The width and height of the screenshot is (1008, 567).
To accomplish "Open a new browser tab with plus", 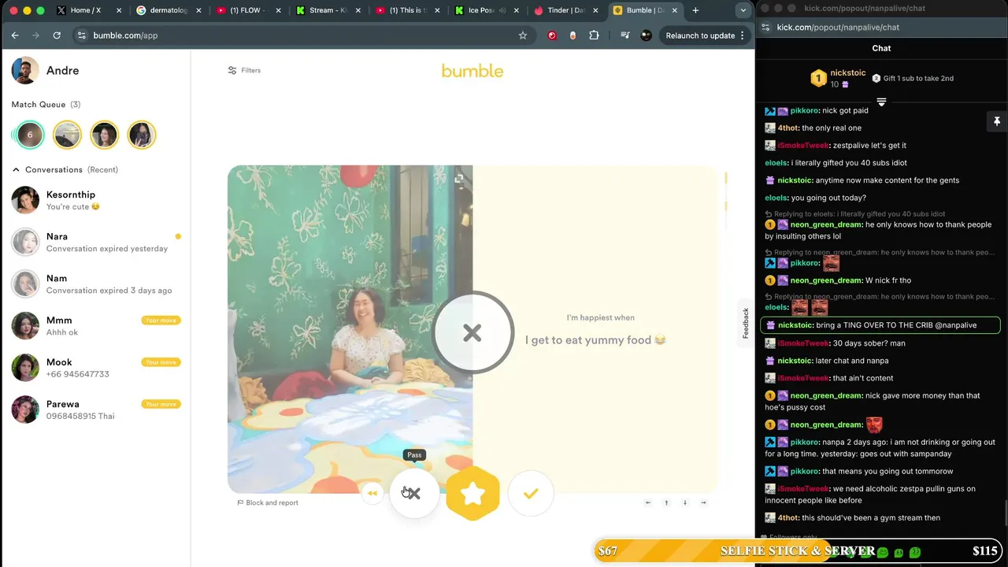I will (695, 10).
